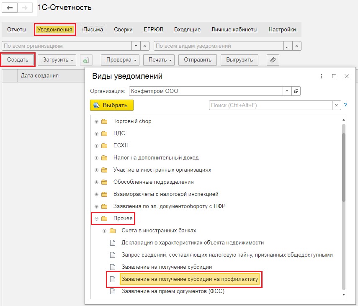Screen dimensions: 358x306
Task: Open the organizations filter dropdown arrow
Action: pyautogui.click(x=136, y=46)
